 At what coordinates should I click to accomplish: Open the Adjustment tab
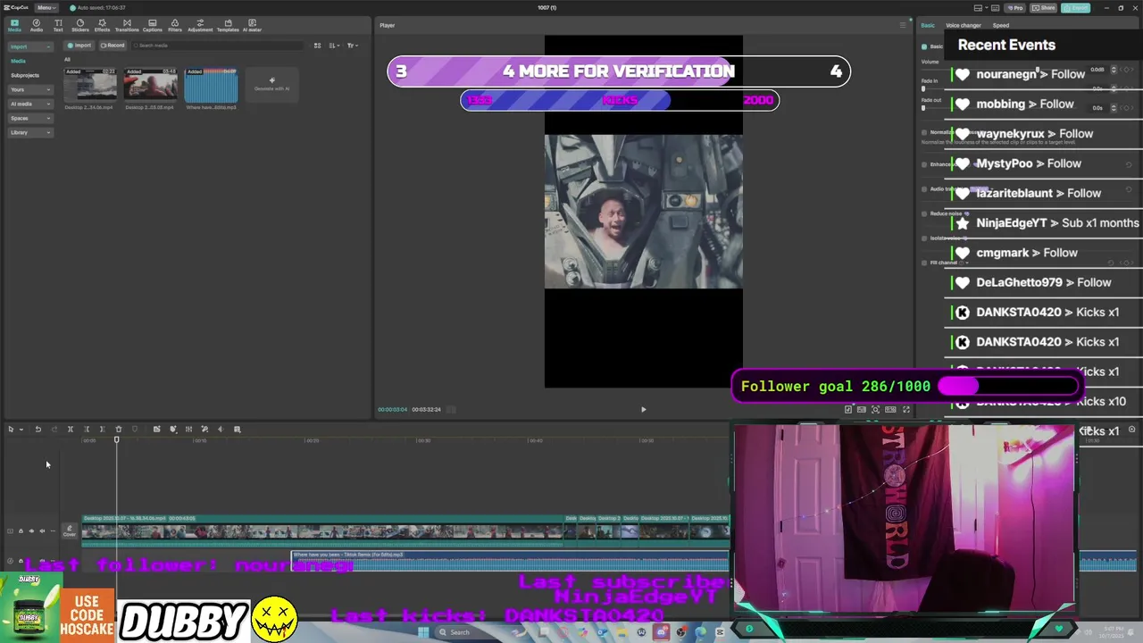[200, 25]
